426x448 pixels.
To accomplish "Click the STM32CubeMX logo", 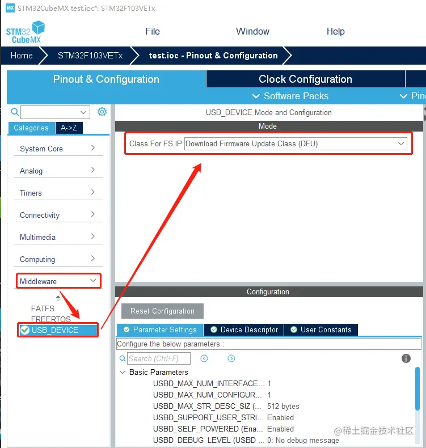I will tap(25, 32).
